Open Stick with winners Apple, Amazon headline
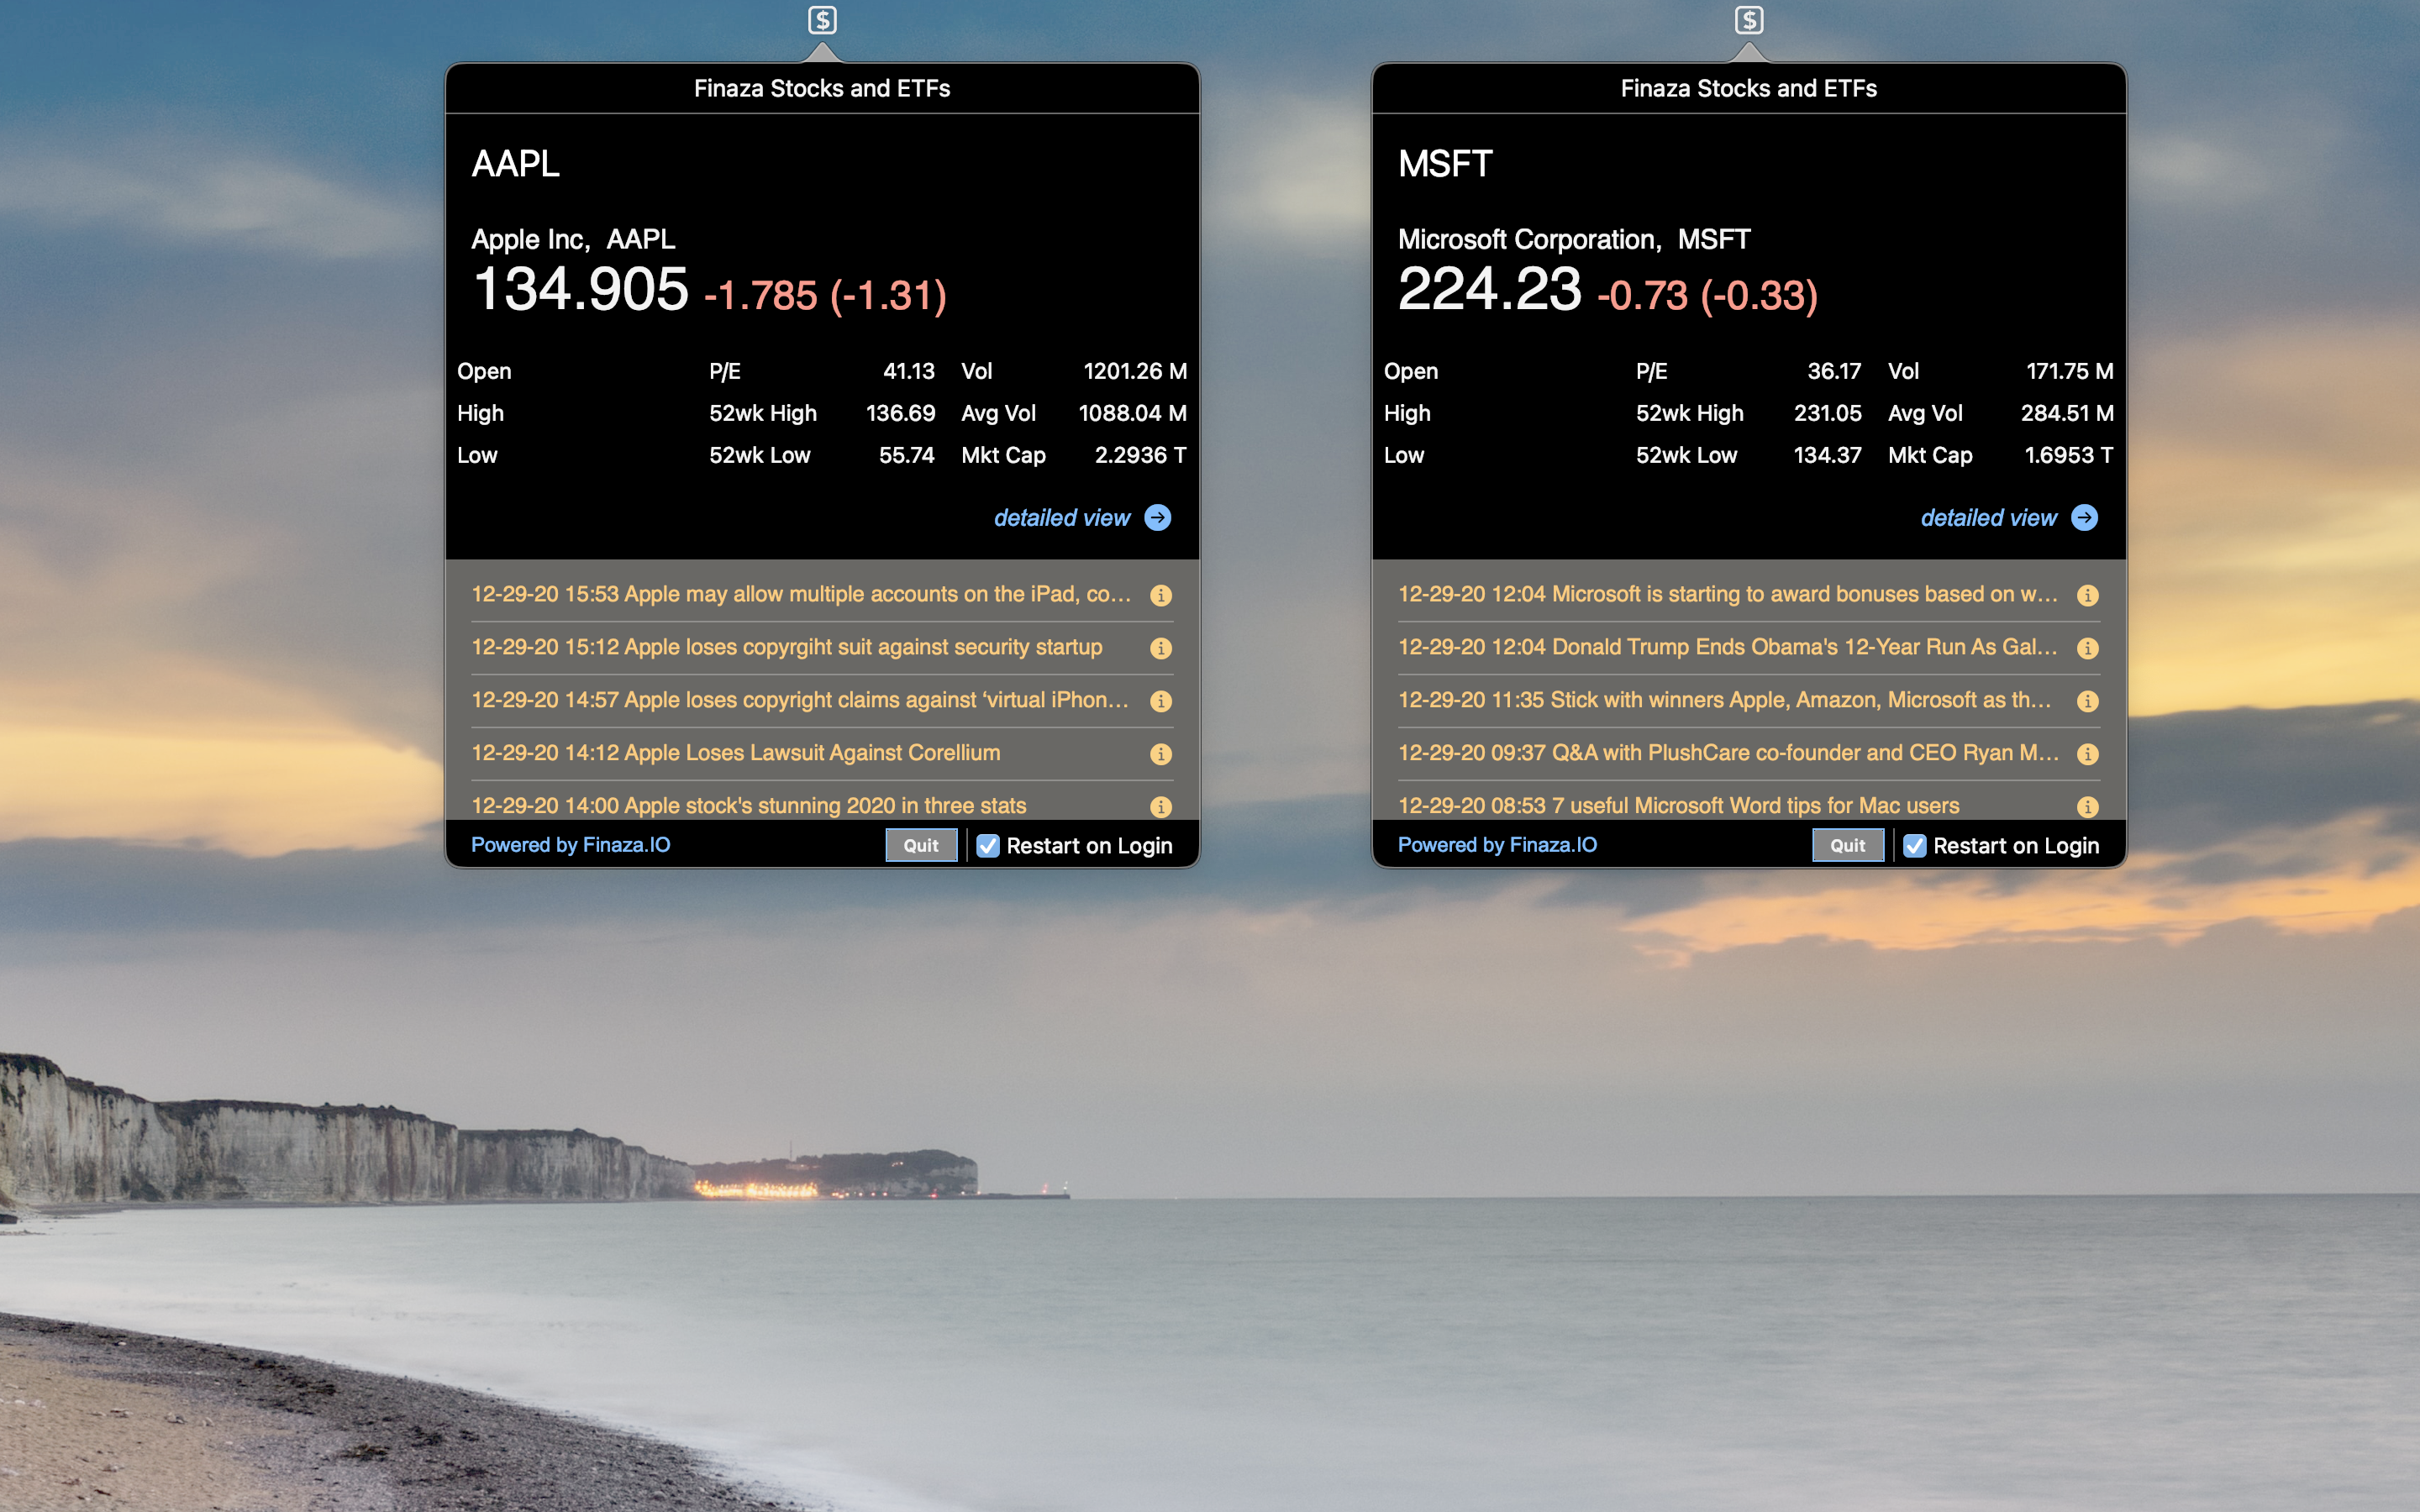2420x1512 pixels. point(1724,700)
